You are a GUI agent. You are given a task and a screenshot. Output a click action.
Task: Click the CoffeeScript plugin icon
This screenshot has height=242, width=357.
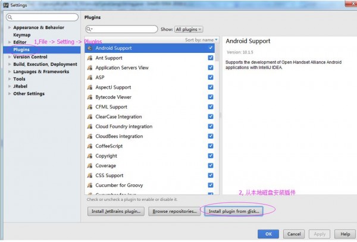[90, 146]
